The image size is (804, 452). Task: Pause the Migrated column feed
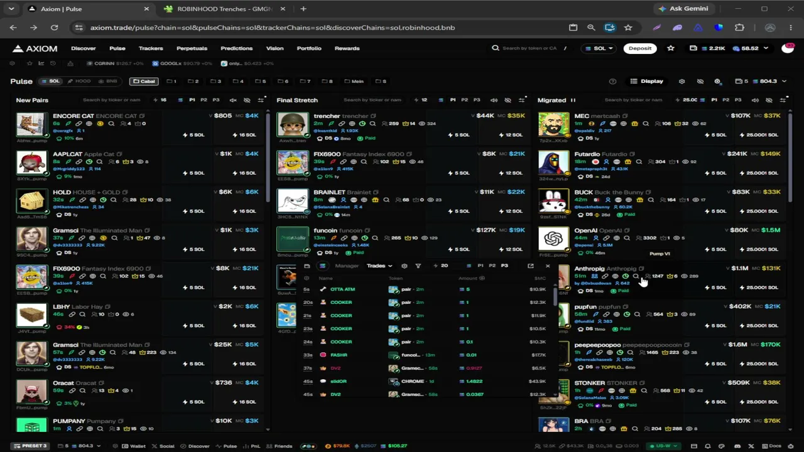[x=573, y=100]
